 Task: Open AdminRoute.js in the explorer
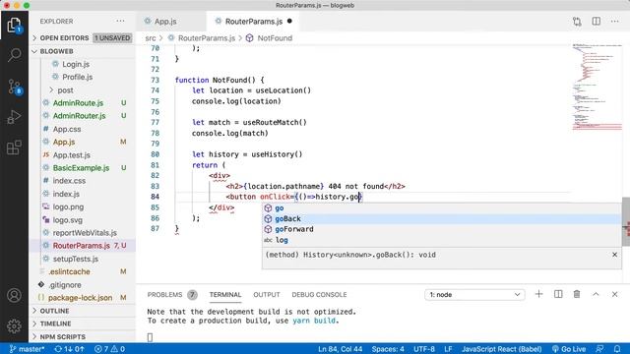click(x=78, y=103)
